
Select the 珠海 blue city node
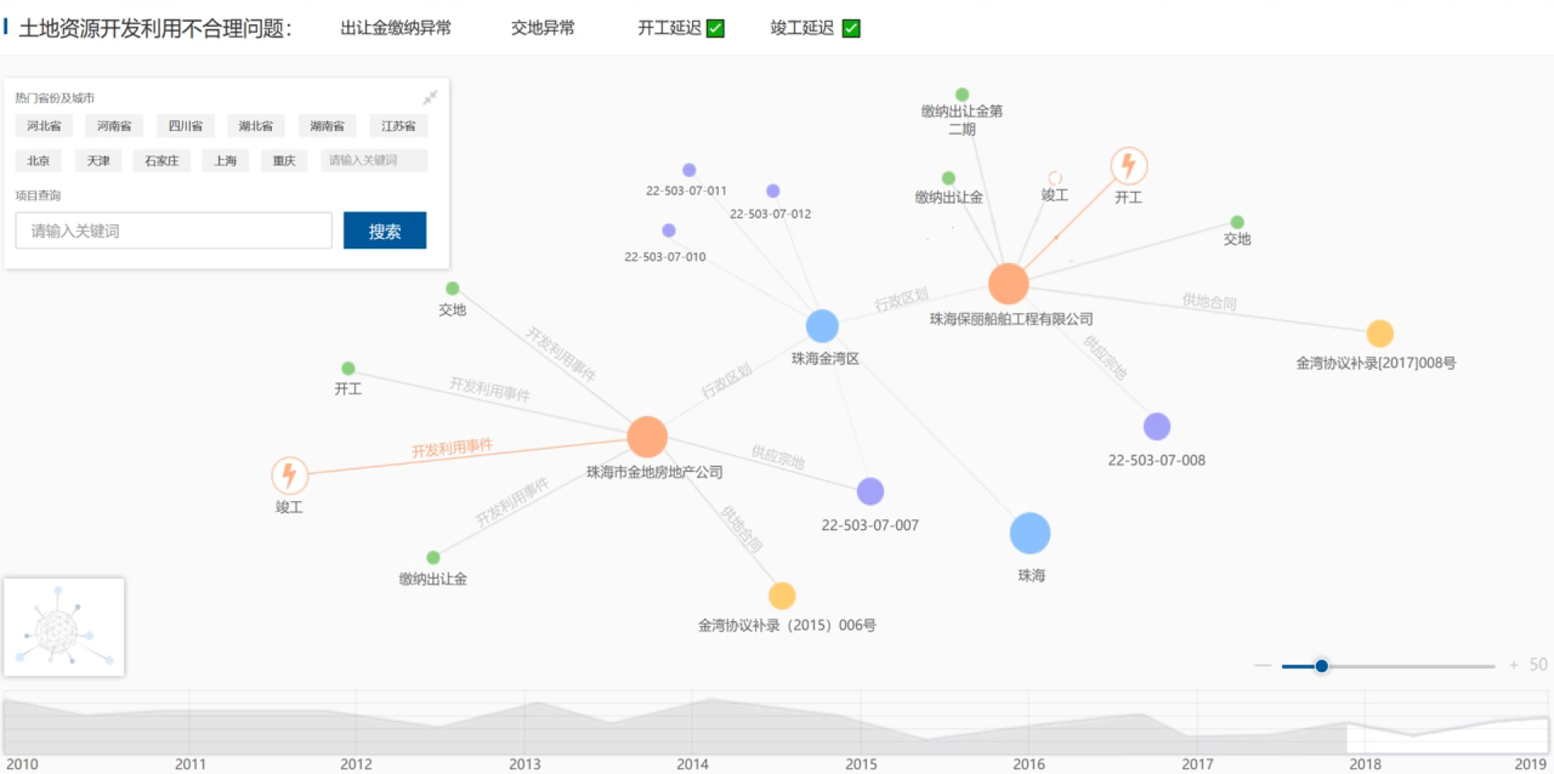1030,533
